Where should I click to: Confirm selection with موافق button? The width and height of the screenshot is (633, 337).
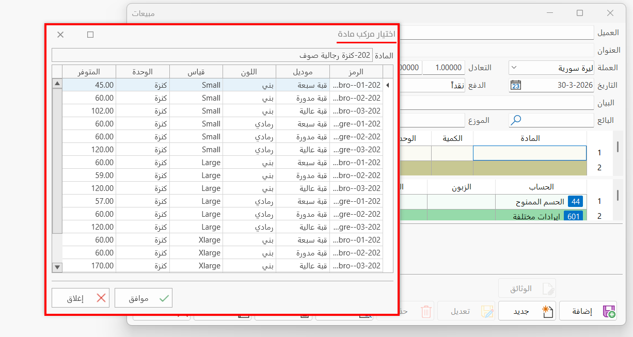tap(143, 298)
